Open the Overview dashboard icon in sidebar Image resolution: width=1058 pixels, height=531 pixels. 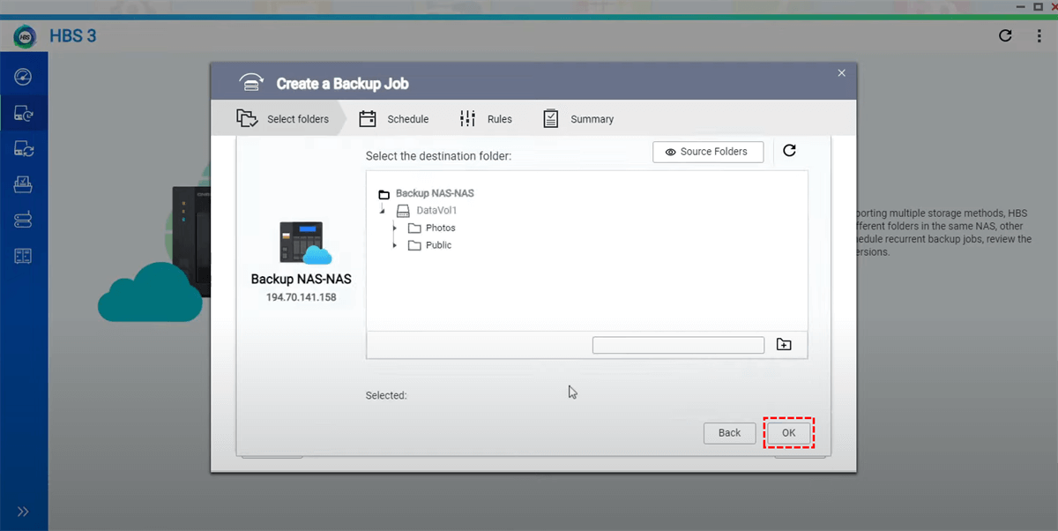tap(24, 77)
